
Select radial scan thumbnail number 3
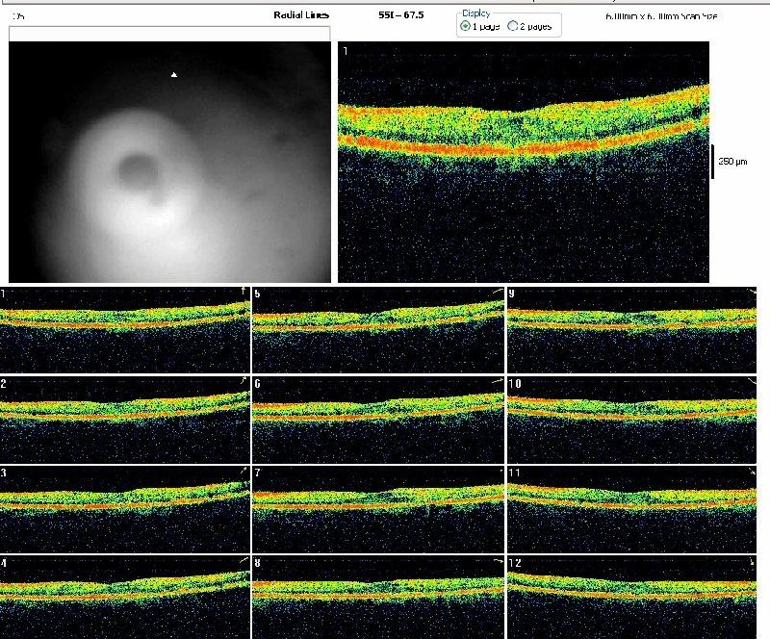click(x=125, y=508)
